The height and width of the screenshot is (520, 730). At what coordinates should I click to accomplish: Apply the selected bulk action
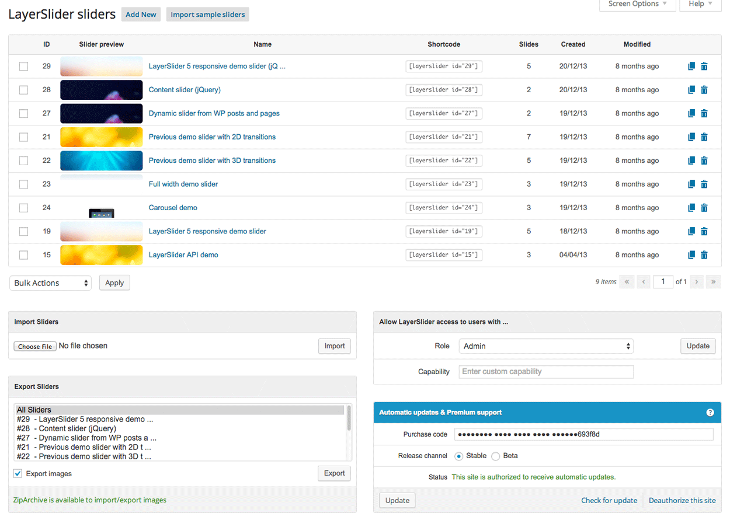114,283
